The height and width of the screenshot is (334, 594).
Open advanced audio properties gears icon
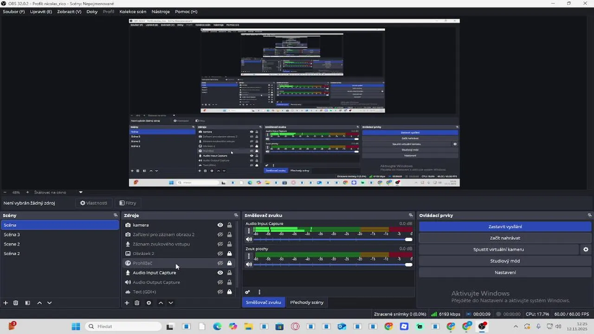(x=247, y=292)
